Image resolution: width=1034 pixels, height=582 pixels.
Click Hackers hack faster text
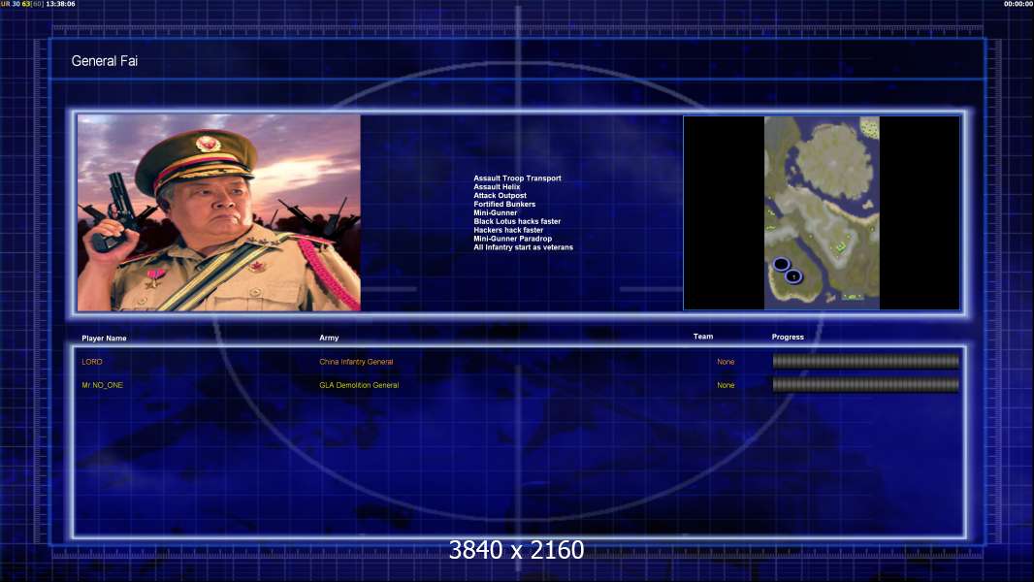pyautogui.click(x=508, y=230)
